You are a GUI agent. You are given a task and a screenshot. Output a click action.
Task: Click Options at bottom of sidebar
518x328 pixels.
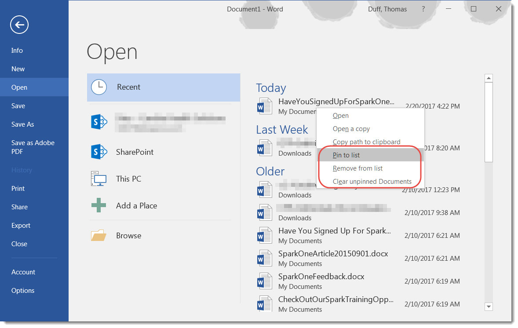22,290
